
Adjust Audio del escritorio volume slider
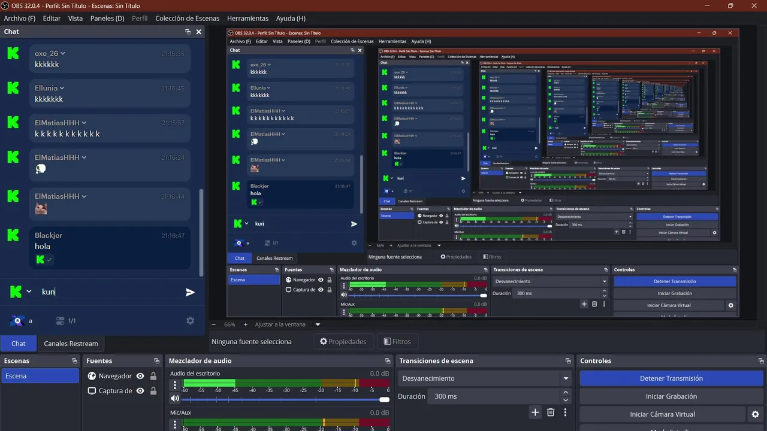coord(286,399)
